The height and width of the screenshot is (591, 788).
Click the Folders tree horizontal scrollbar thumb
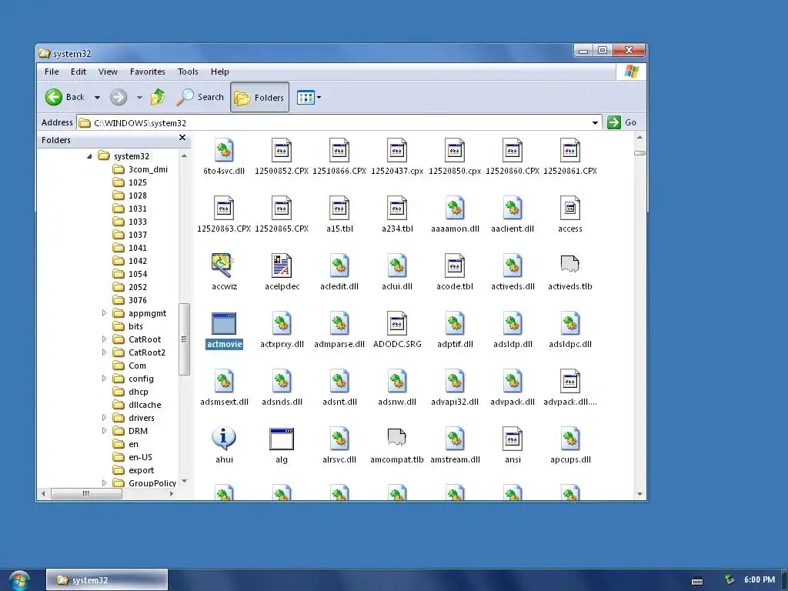pyautogui.click(x=86, y=493)
